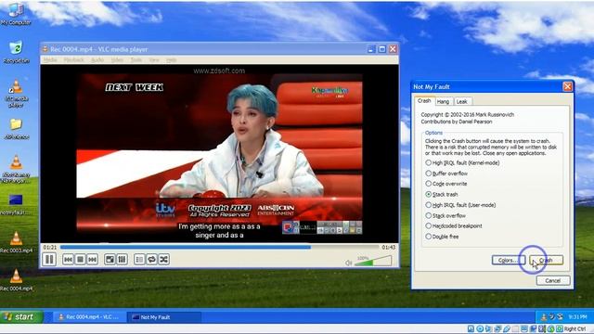The image size is (594, 334).
Task: Open the View menu in VLC
Action: click(154, 59)
